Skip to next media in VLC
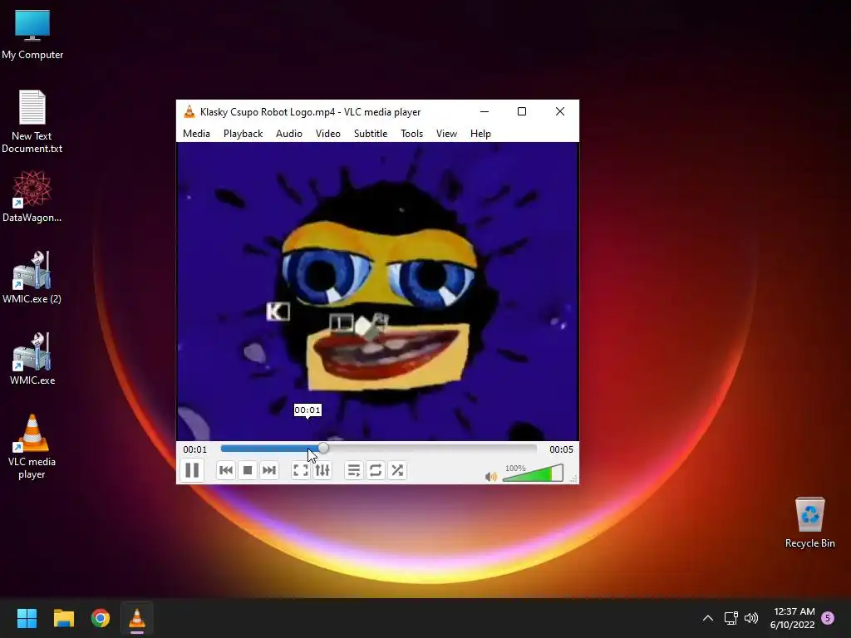Image resolution: width=851 pixels, height=638 pixels. point(269,470)
